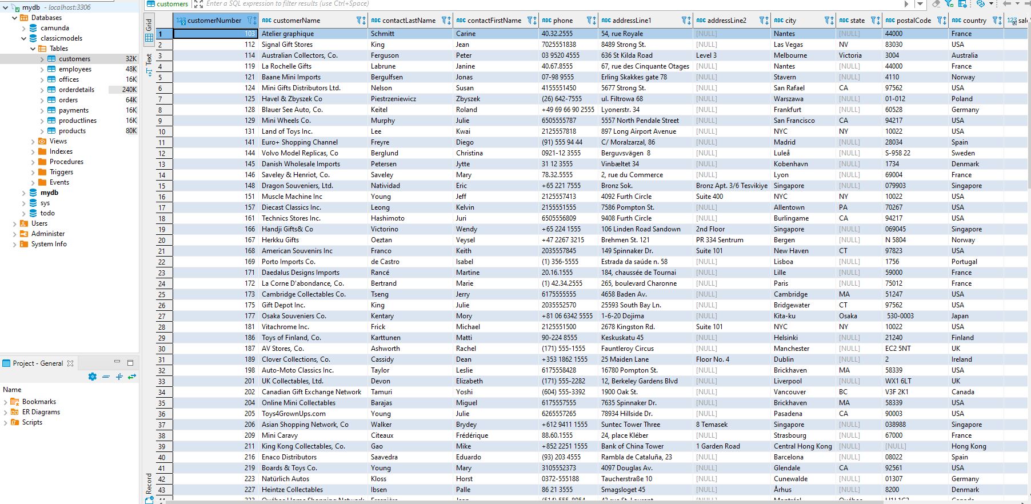Expand the System Info node
Viewport: 1031px width, 504px height.
[x=14, y=244]
